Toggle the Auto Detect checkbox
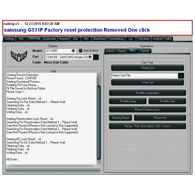The height and width of the screenshot is (195, 195). 81,50
